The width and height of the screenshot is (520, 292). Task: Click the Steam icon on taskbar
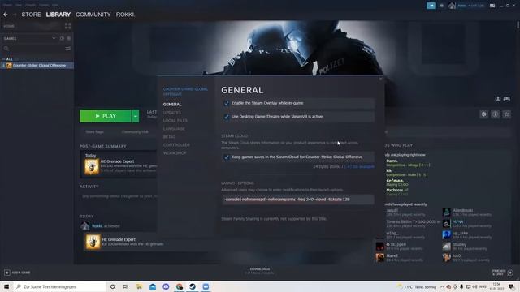pos(193,286)
